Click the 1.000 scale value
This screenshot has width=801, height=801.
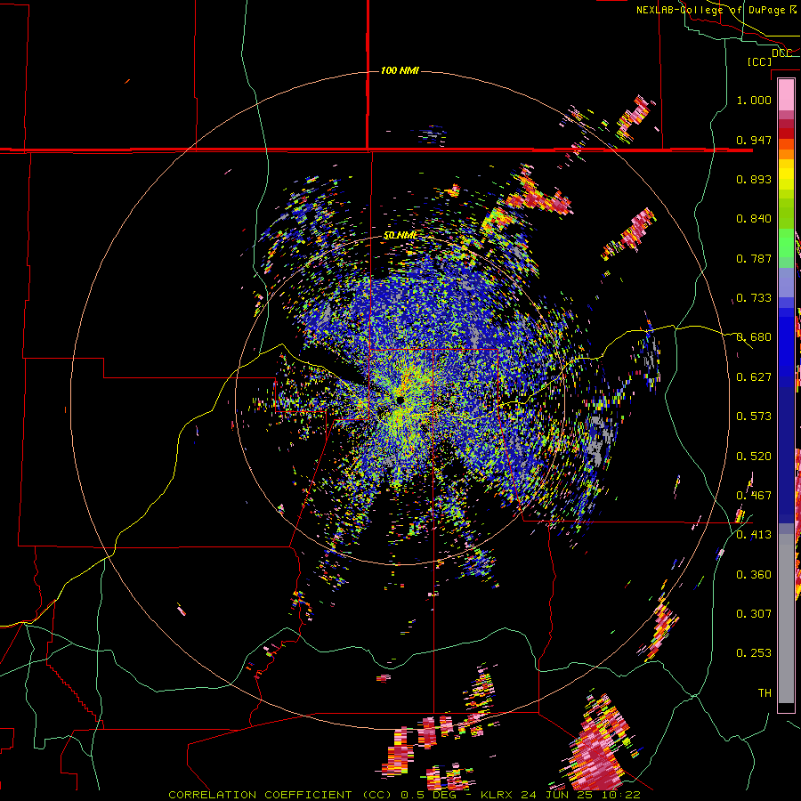click(754, 100)
